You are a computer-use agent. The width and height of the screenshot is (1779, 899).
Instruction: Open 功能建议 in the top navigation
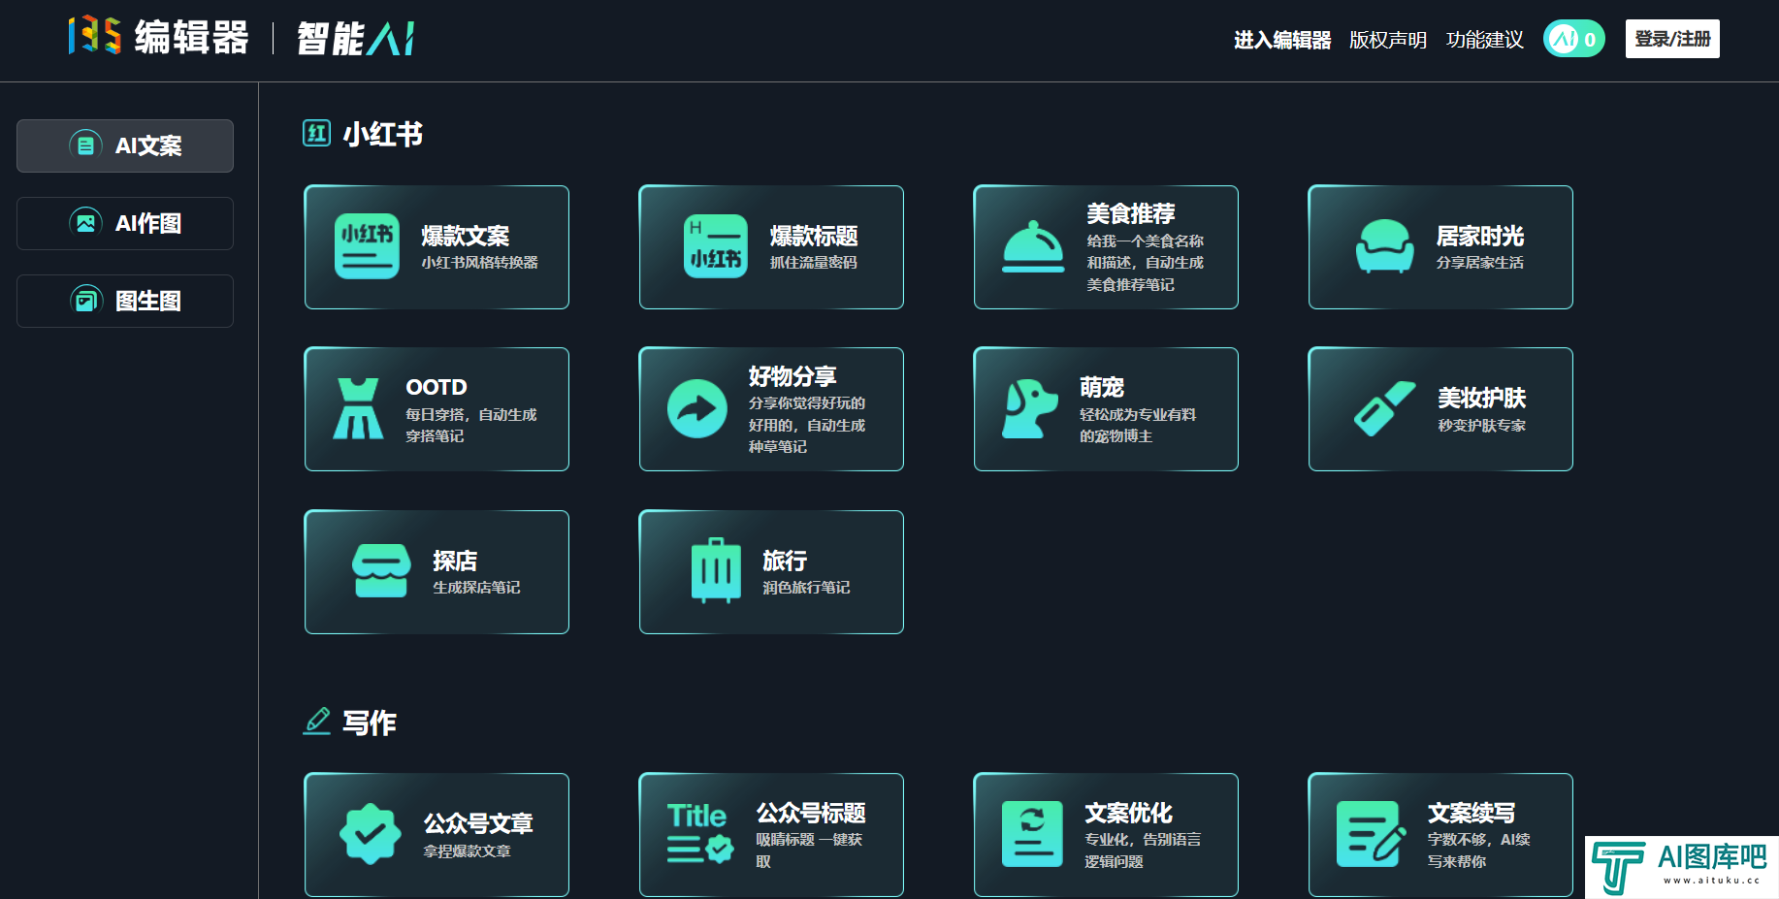point(1484,40)
